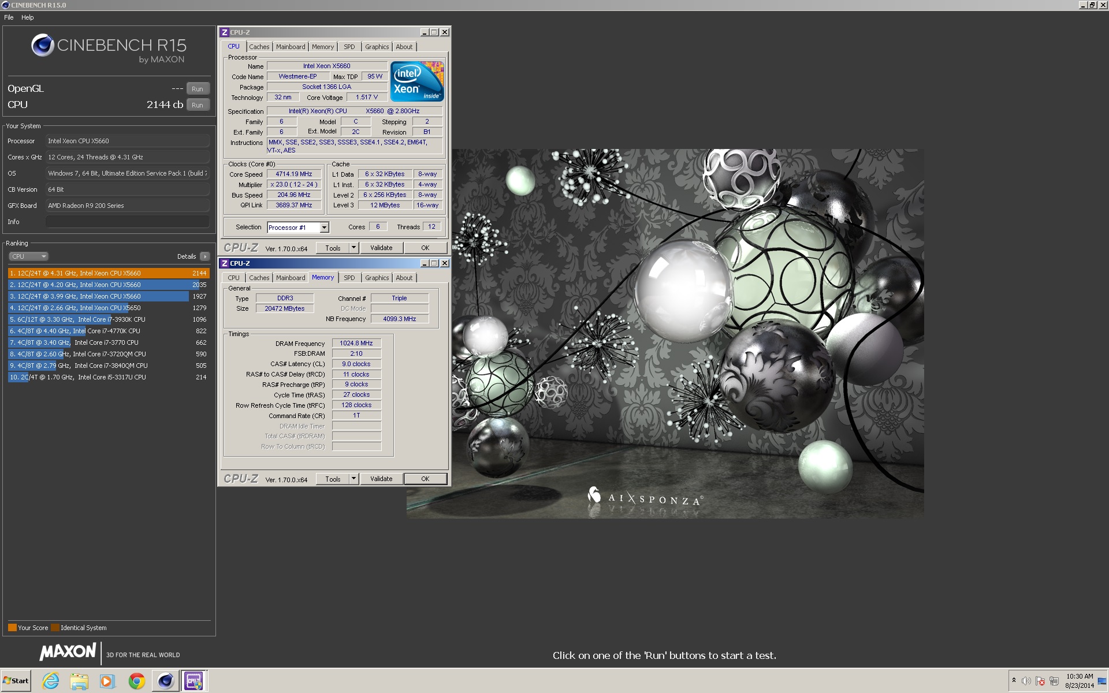Open Internet Explorer from the taskbar
Viewport: 1109px width, 693px height.
[51, 681]
